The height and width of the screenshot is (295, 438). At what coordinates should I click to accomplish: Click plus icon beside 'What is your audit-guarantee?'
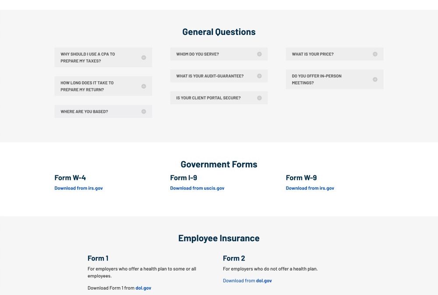(259, 76)
